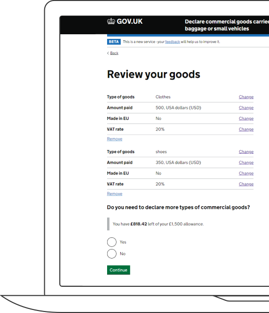Click 'Do you need to declare more' question
This screenshot has width=269, height=313.
click(x=178, y=207)
